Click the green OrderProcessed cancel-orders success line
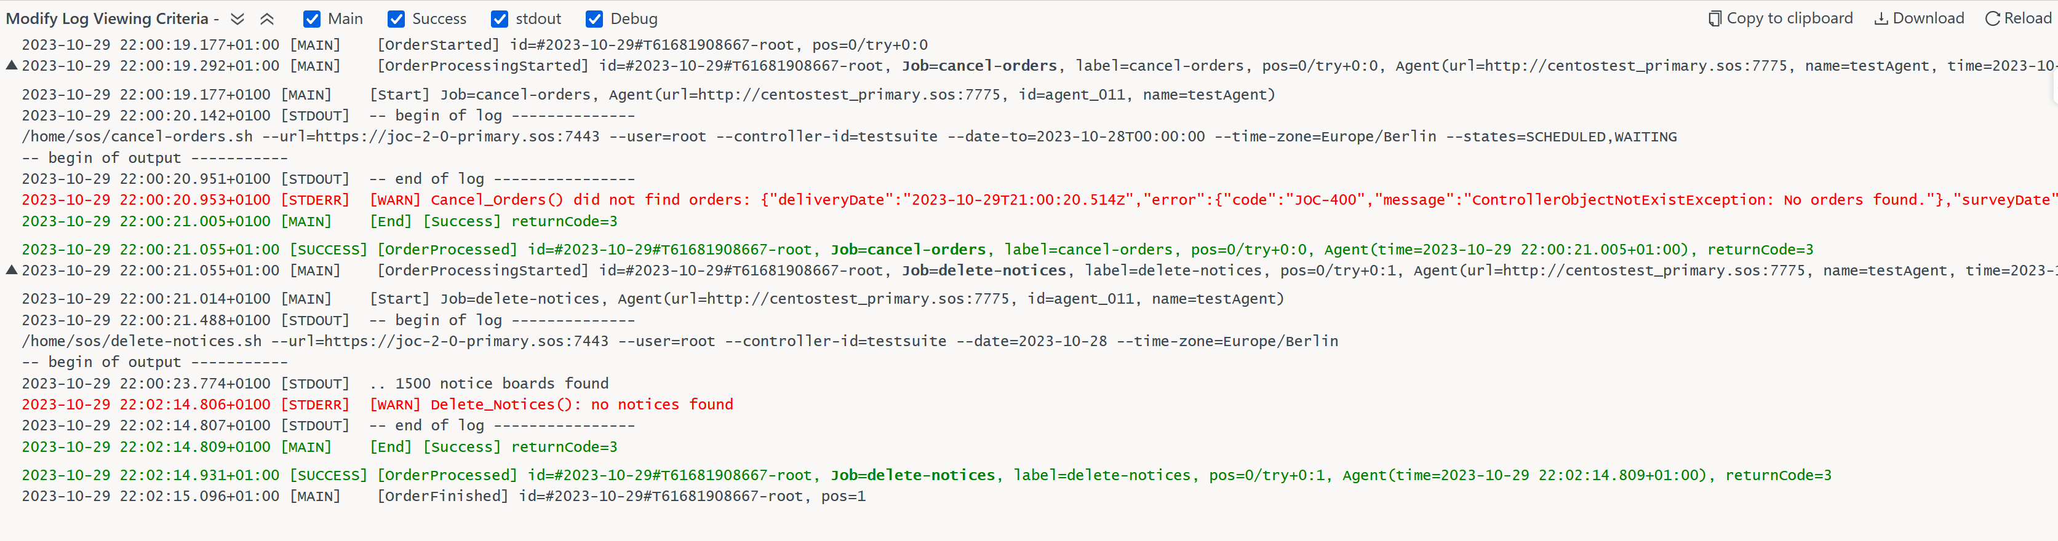2058x541 pixels. click(x=917, y=249)
